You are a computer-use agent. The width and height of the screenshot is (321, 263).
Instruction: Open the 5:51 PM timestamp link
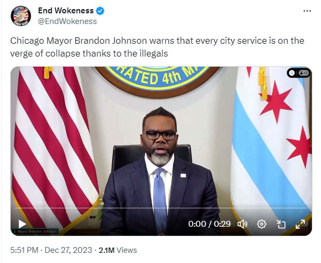point(25,250)
